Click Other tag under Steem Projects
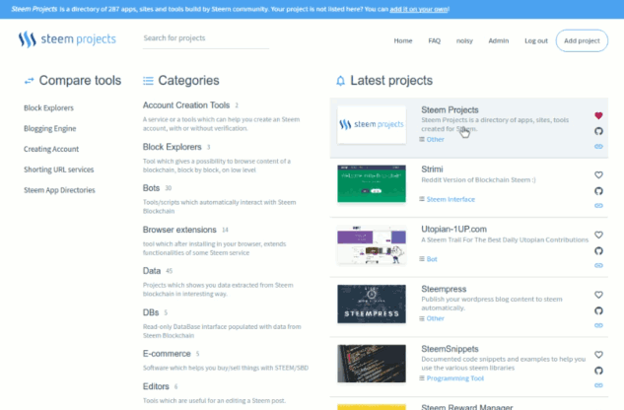Image resolution: width=624 pixels, height=410 pixels. 435,139
